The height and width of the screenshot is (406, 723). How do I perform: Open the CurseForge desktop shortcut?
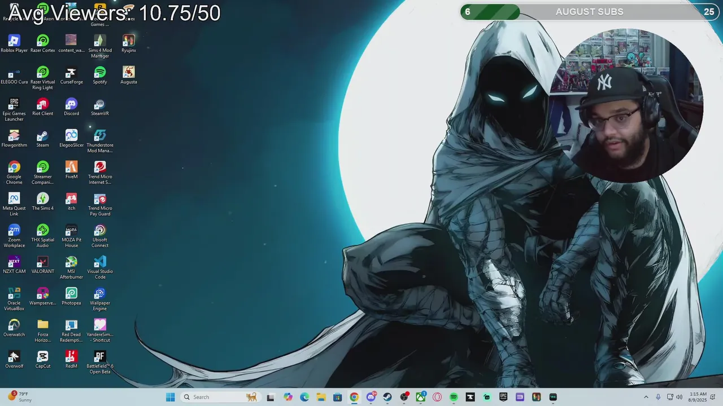click(x=71, y=76)
